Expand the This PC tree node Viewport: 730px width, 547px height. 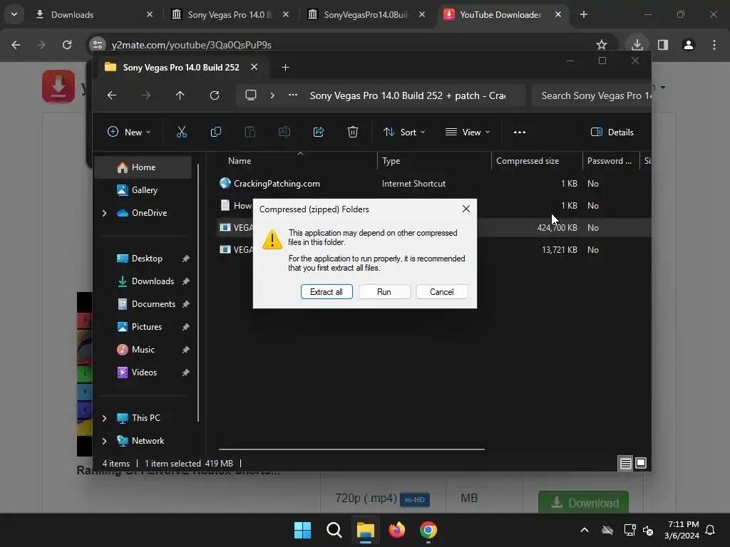click(x=104, y=418)
